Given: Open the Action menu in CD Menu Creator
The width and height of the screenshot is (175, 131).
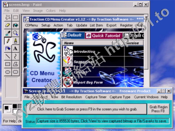Looking at the screenshot, I should click(x=58, y=25).
